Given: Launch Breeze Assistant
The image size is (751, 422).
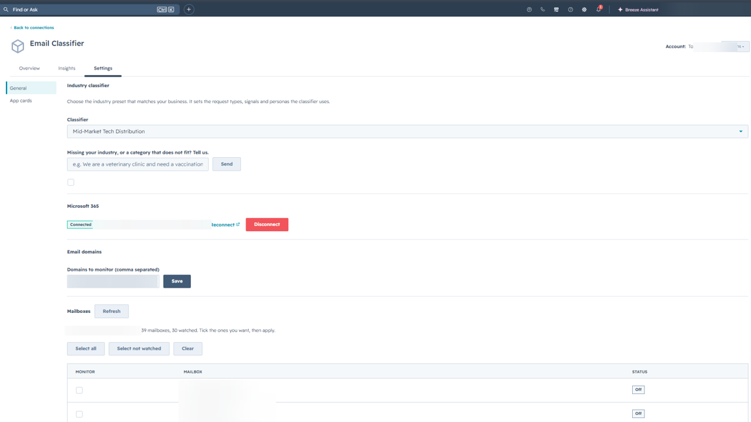Looking at the screenshot, I should (638, 10).
